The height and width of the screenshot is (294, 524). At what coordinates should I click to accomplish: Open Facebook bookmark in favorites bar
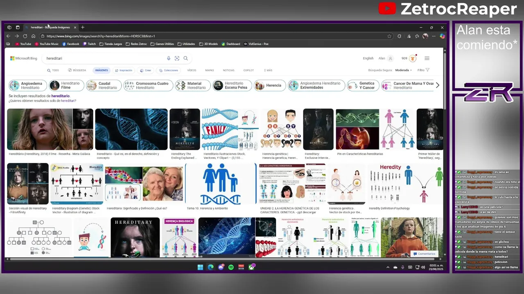point(71,44)
